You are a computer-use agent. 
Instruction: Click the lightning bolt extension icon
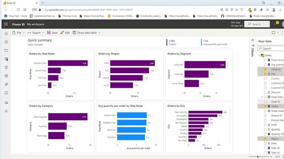point(261,10)
